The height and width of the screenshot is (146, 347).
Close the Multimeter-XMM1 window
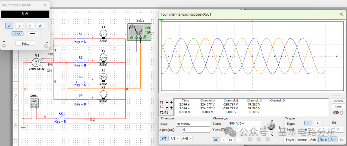(x=45, y=5)
